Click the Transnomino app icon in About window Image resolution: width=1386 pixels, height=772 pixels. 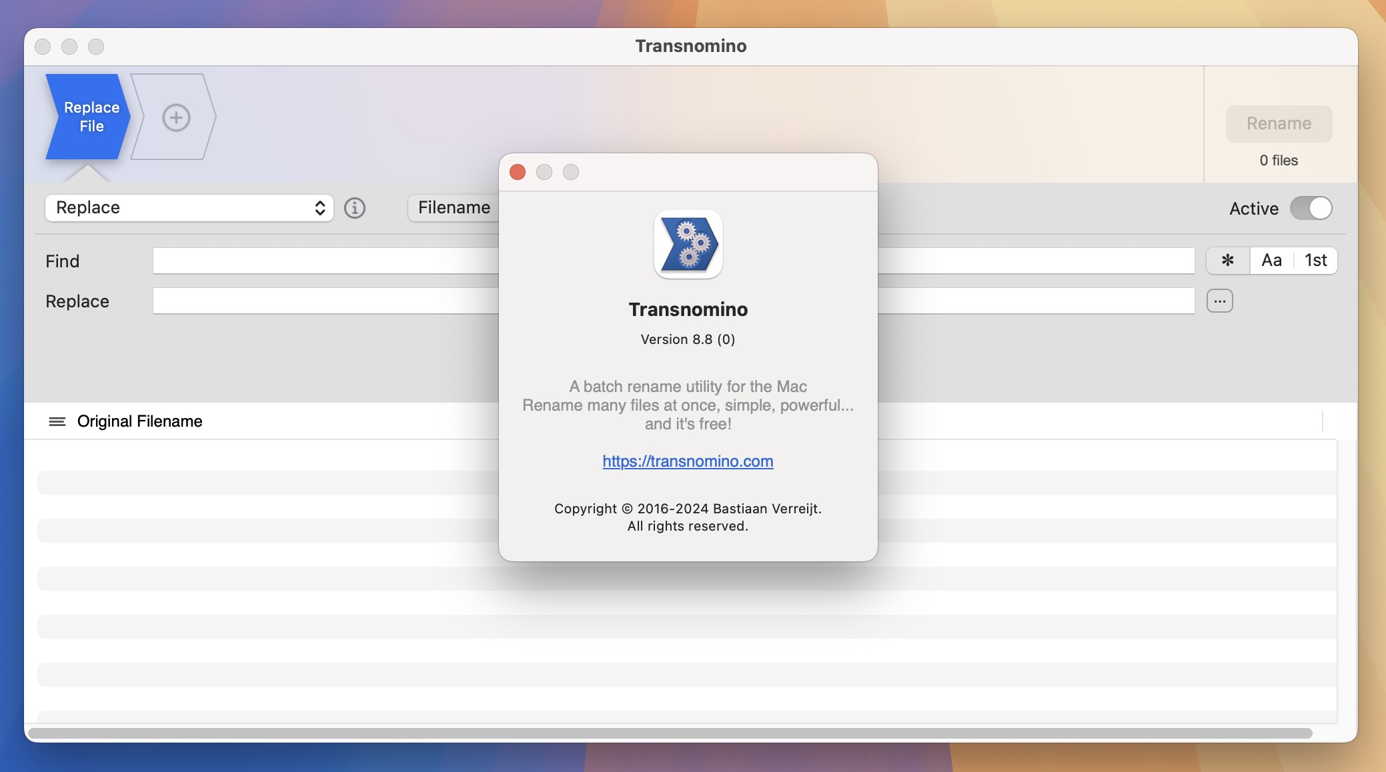688,245
